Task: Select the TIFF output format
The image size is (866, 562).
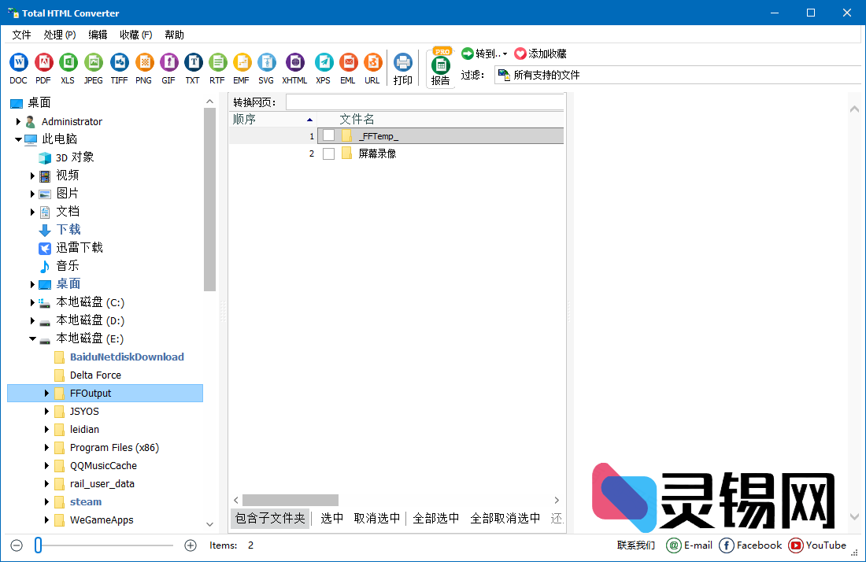Action: [118, 62]
